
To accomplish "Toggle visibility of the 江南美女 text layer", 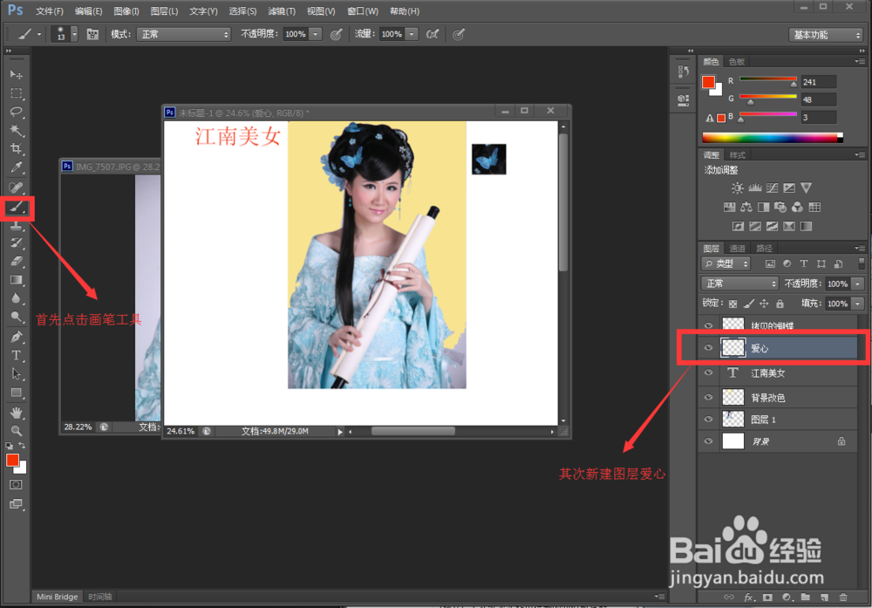I will pyautogui.click(x=708, y=372).
